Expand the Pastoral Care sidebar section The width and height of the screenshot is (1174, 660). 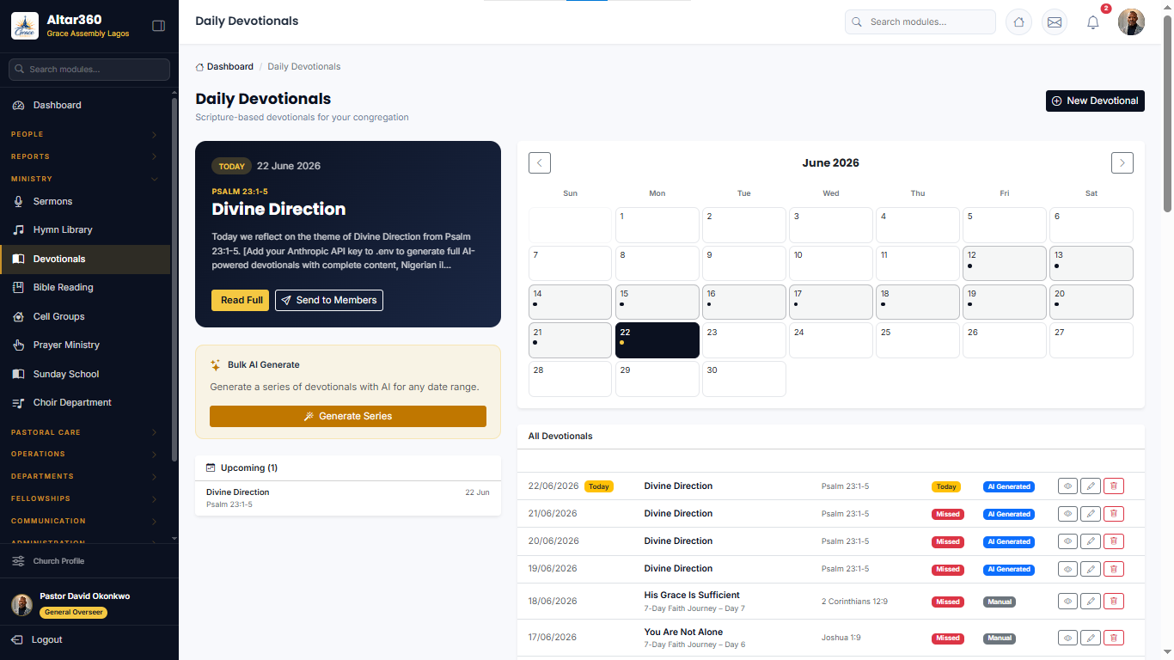[84, 432]
